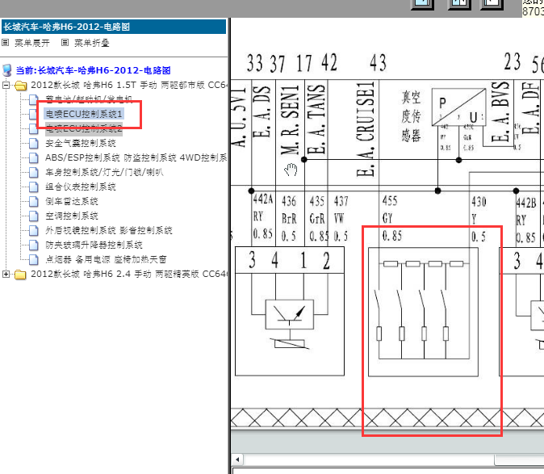The height and width of the screenshot is (474, 544).
Task: Open 电喷ECU控制系统2 diagram
Action: [84, 128]
